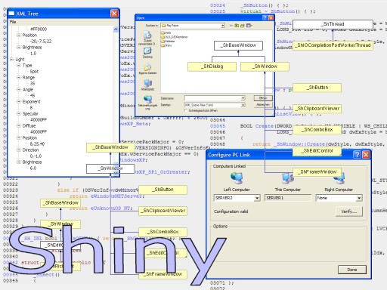Click the help button on Configure PC Link

357,155
